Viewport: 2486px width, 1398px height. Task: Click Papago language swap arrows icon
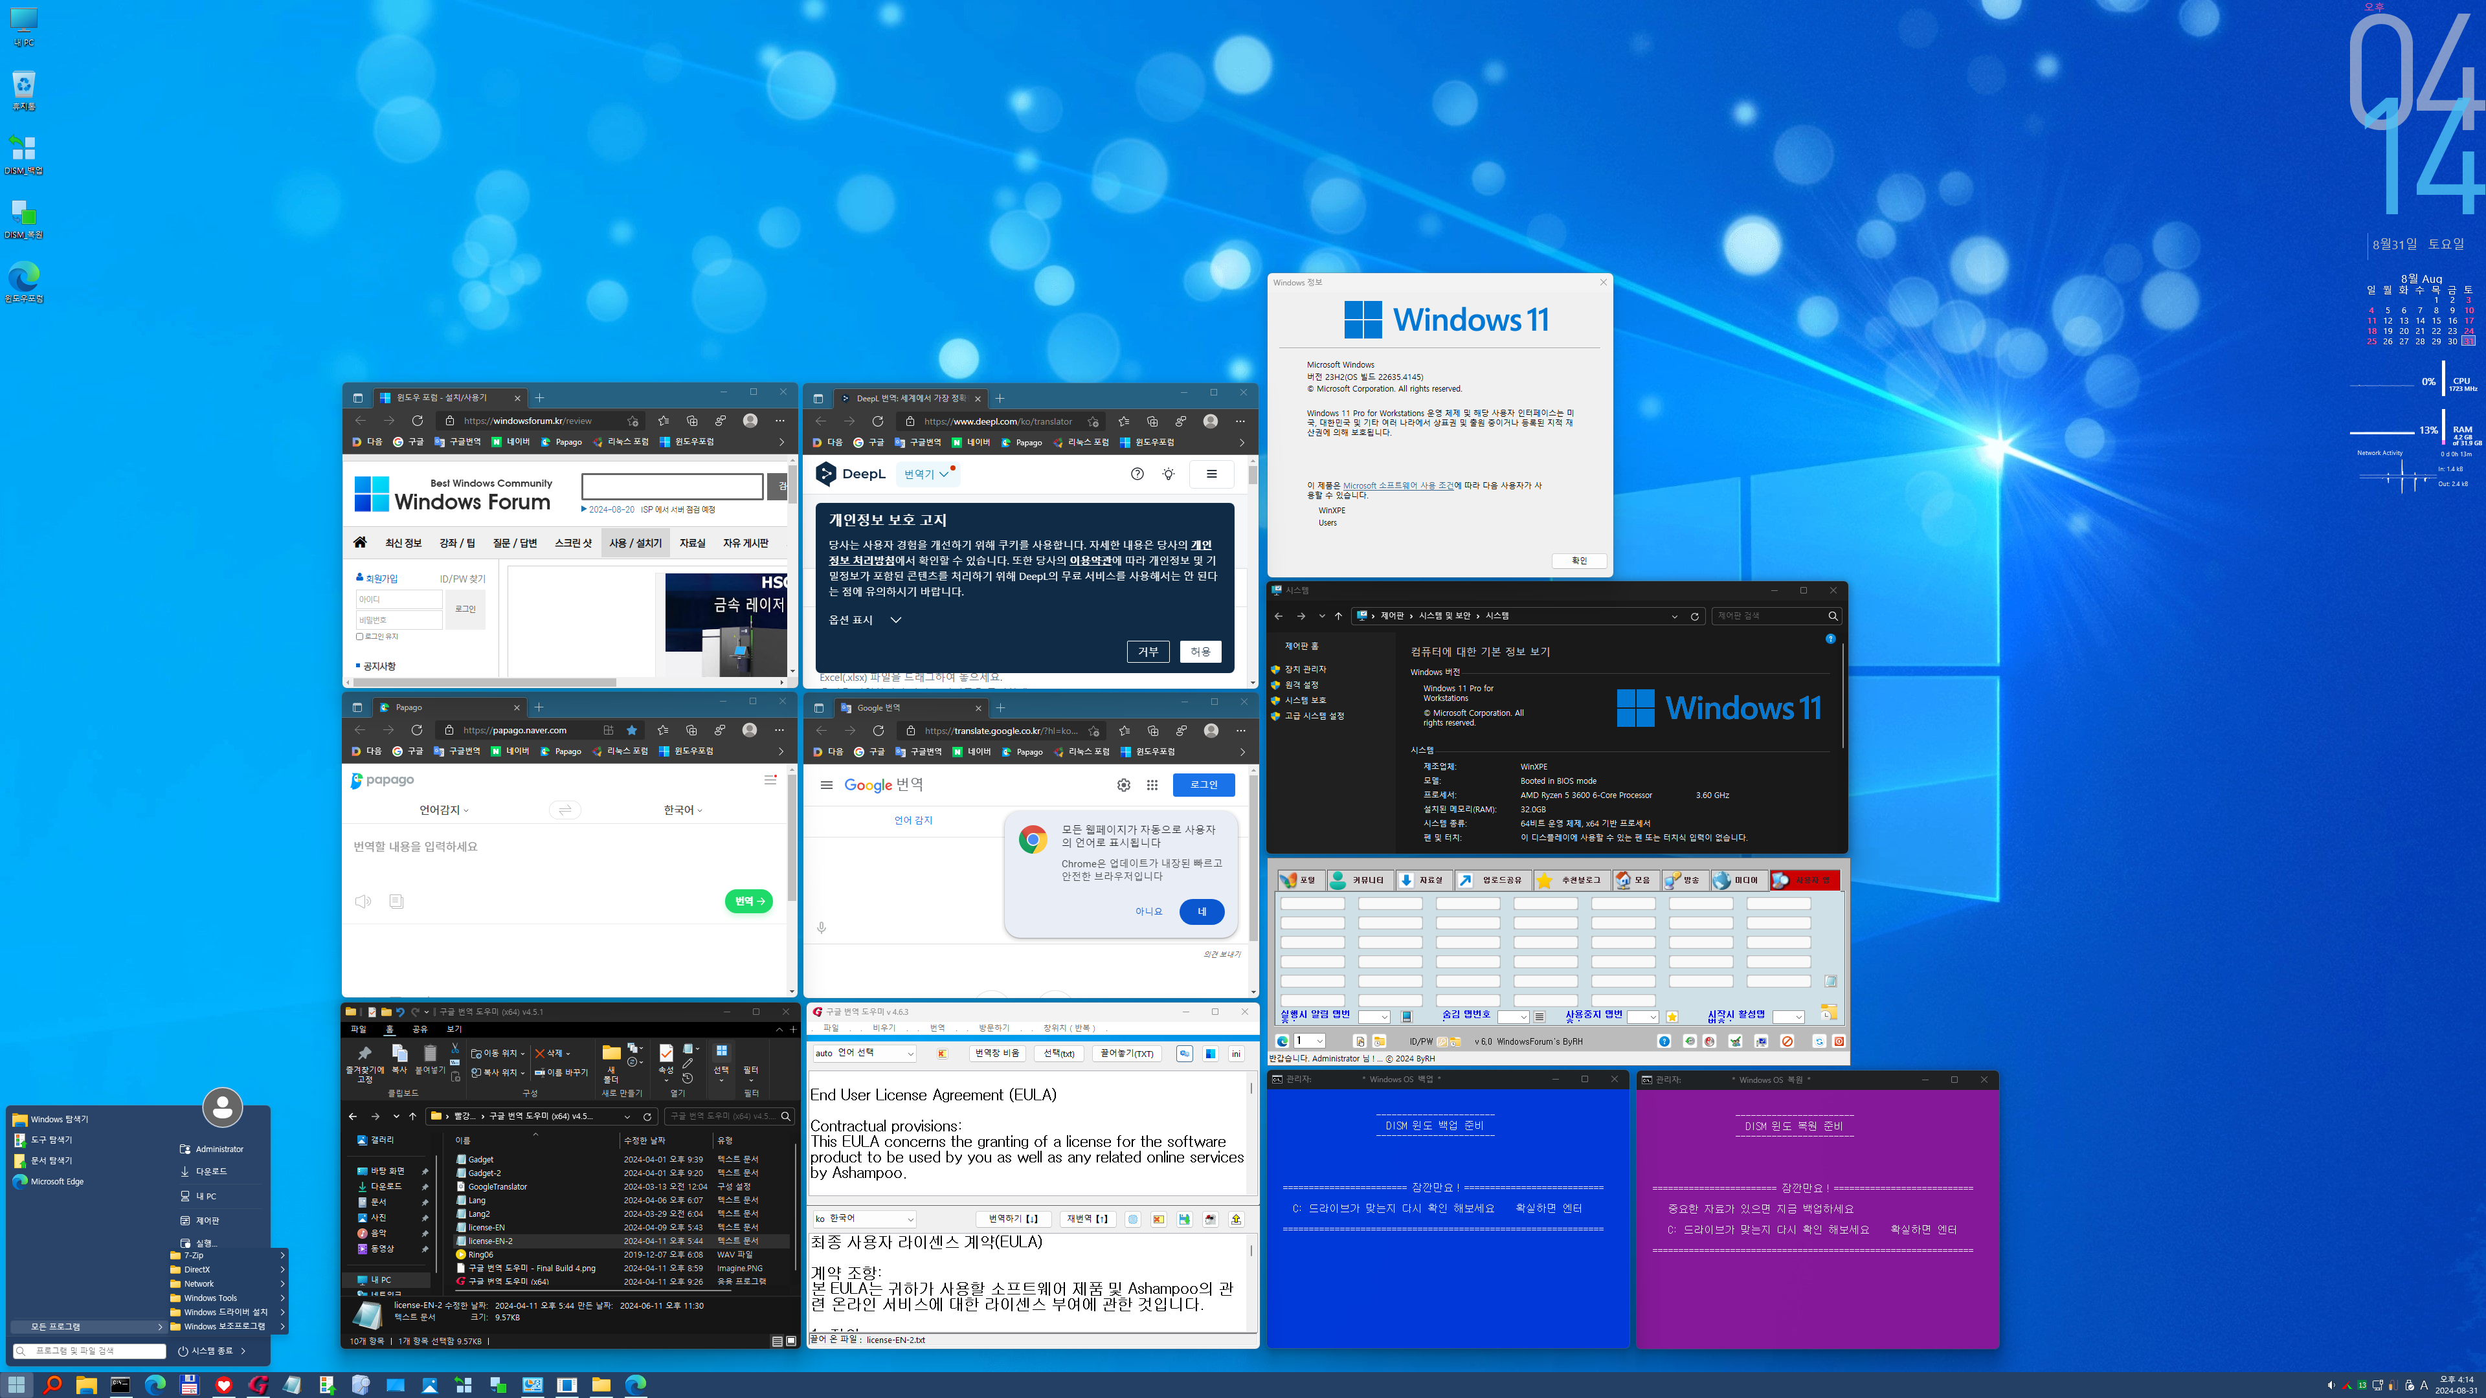[566, 810]
